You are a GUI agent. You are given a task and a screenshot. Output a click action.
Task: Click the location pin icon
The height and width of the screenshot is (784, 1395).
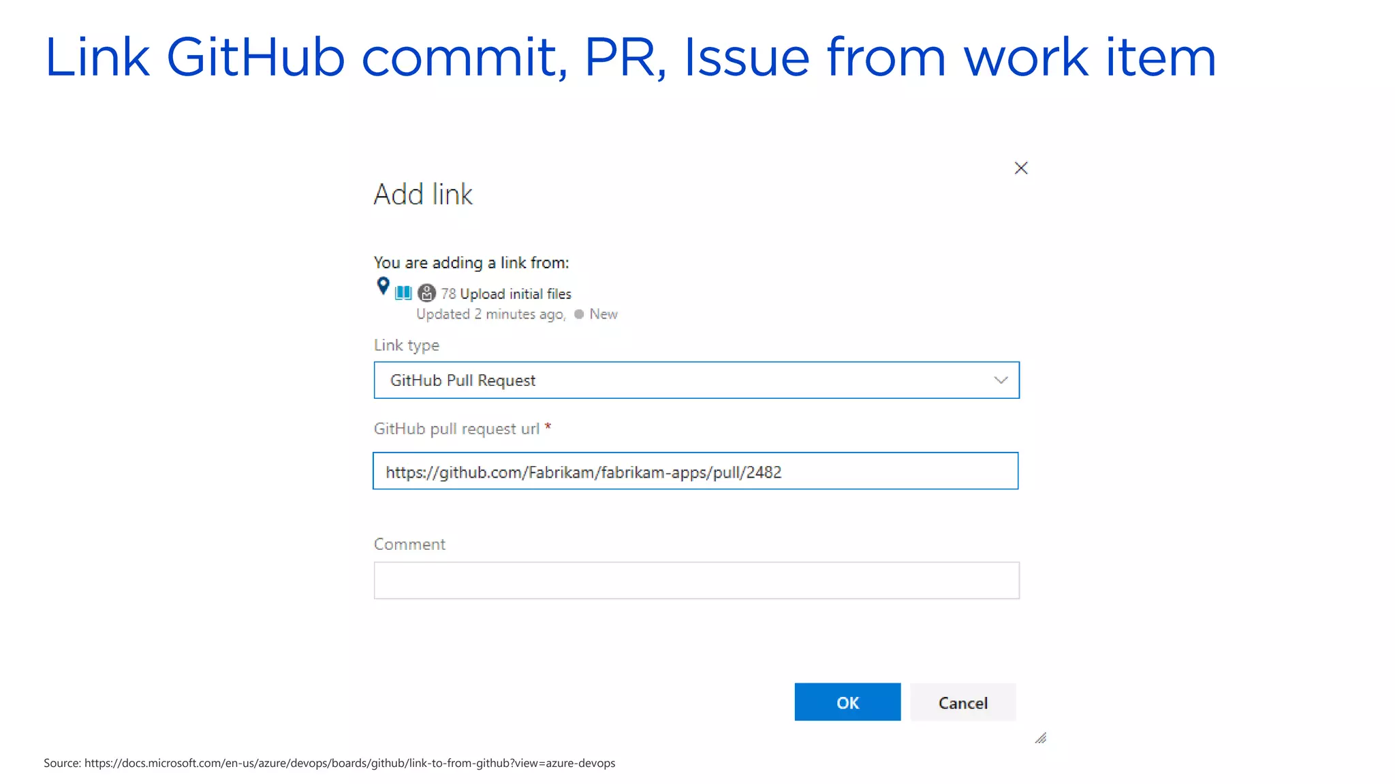383,287
